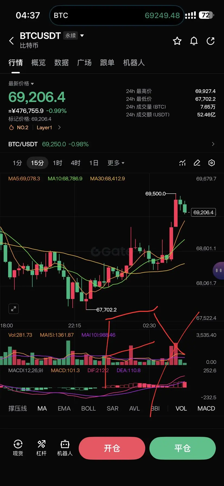The height and width of the screenshot is (486, 224).
Task: Tap the share icon in header
Action: pyautogui.click(x=211, y=41)
